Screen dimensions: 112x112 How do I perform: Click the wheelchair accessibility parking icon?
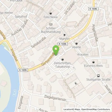click(x=76, y=83)
